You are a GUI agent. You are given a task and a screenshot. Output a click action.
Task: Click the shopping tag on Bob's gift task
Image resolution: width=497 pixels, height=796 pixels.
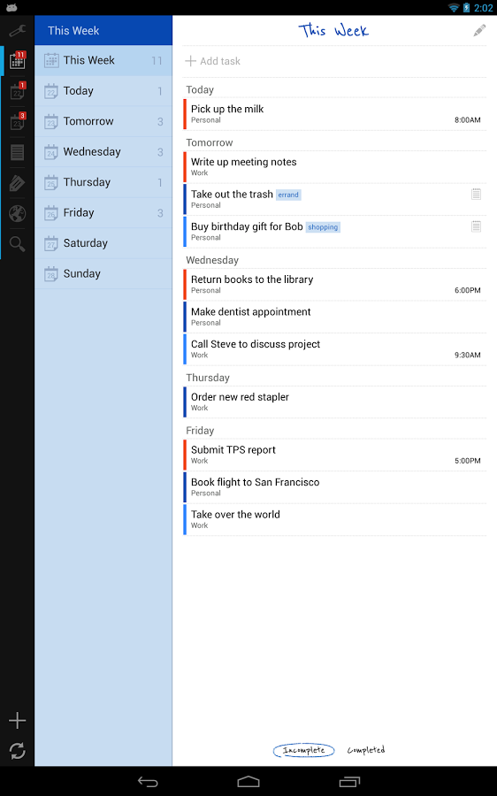323,227
